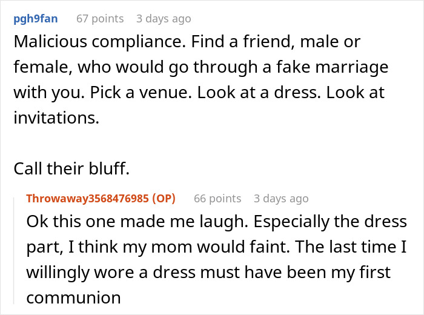
Task: Click 'Ok this one made me laugh' text
Action: pyautogui.click(x=137, y=222)
